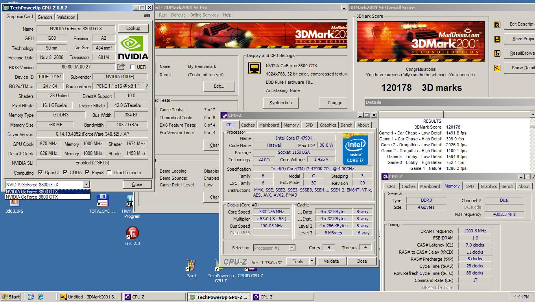Click the icon beside Edit Description

coord(497,24)
